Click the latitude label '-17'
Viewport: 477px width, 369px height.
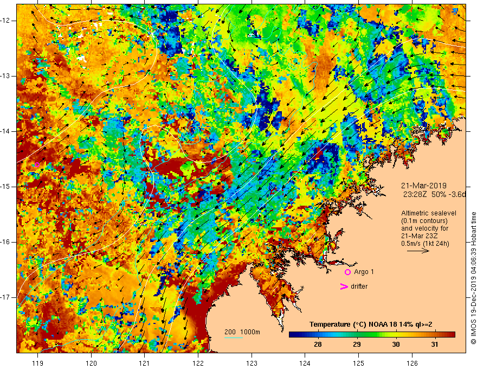point(5,297)
